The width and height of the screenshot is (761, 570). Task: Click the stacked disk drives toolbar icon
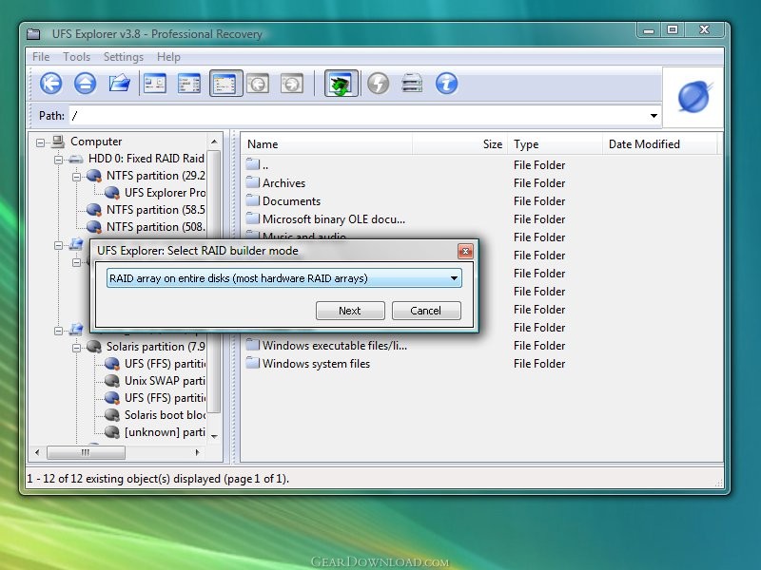[x=412, y=84]
